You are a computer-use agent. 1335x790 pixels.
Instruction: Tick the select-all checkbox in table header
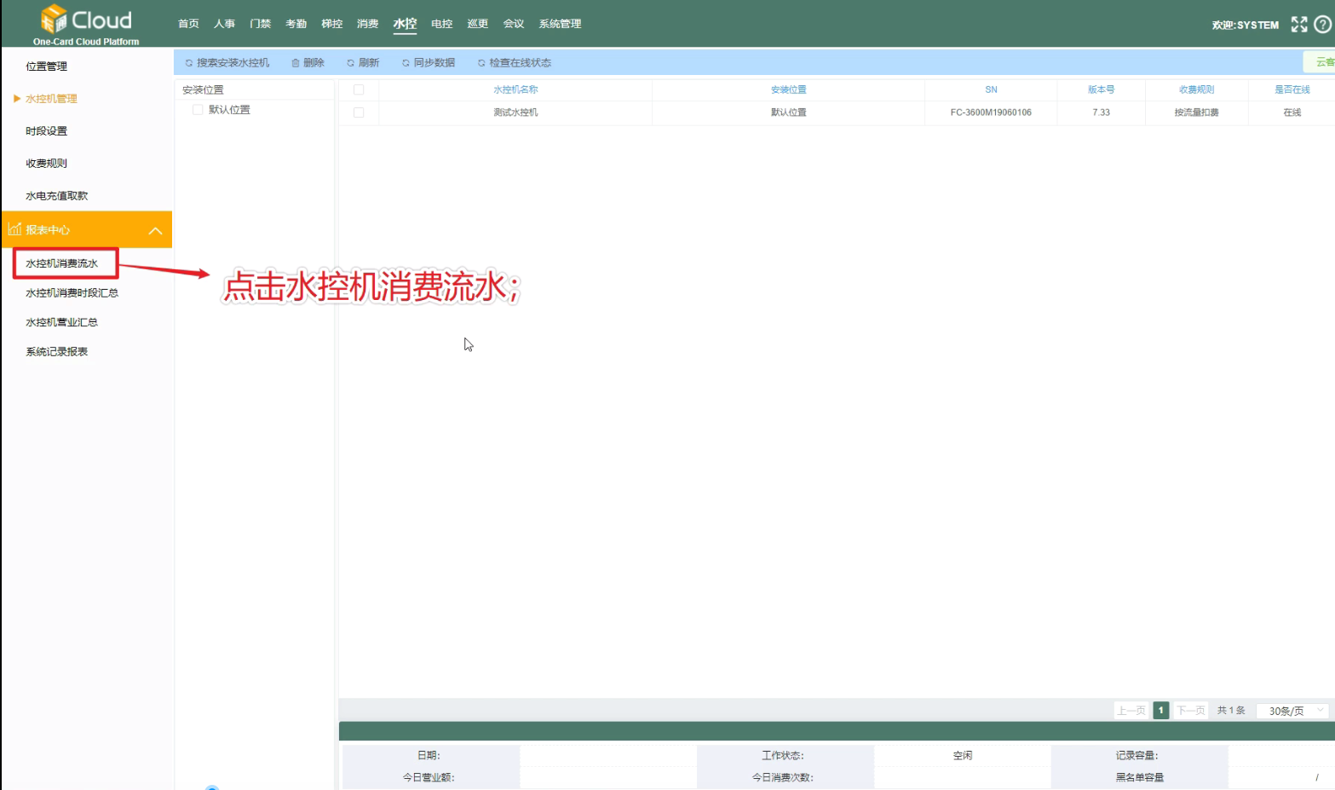click(359, 89)
